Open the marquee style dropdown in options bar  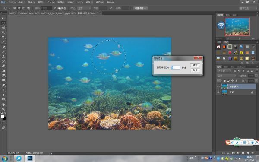(84, 8)
